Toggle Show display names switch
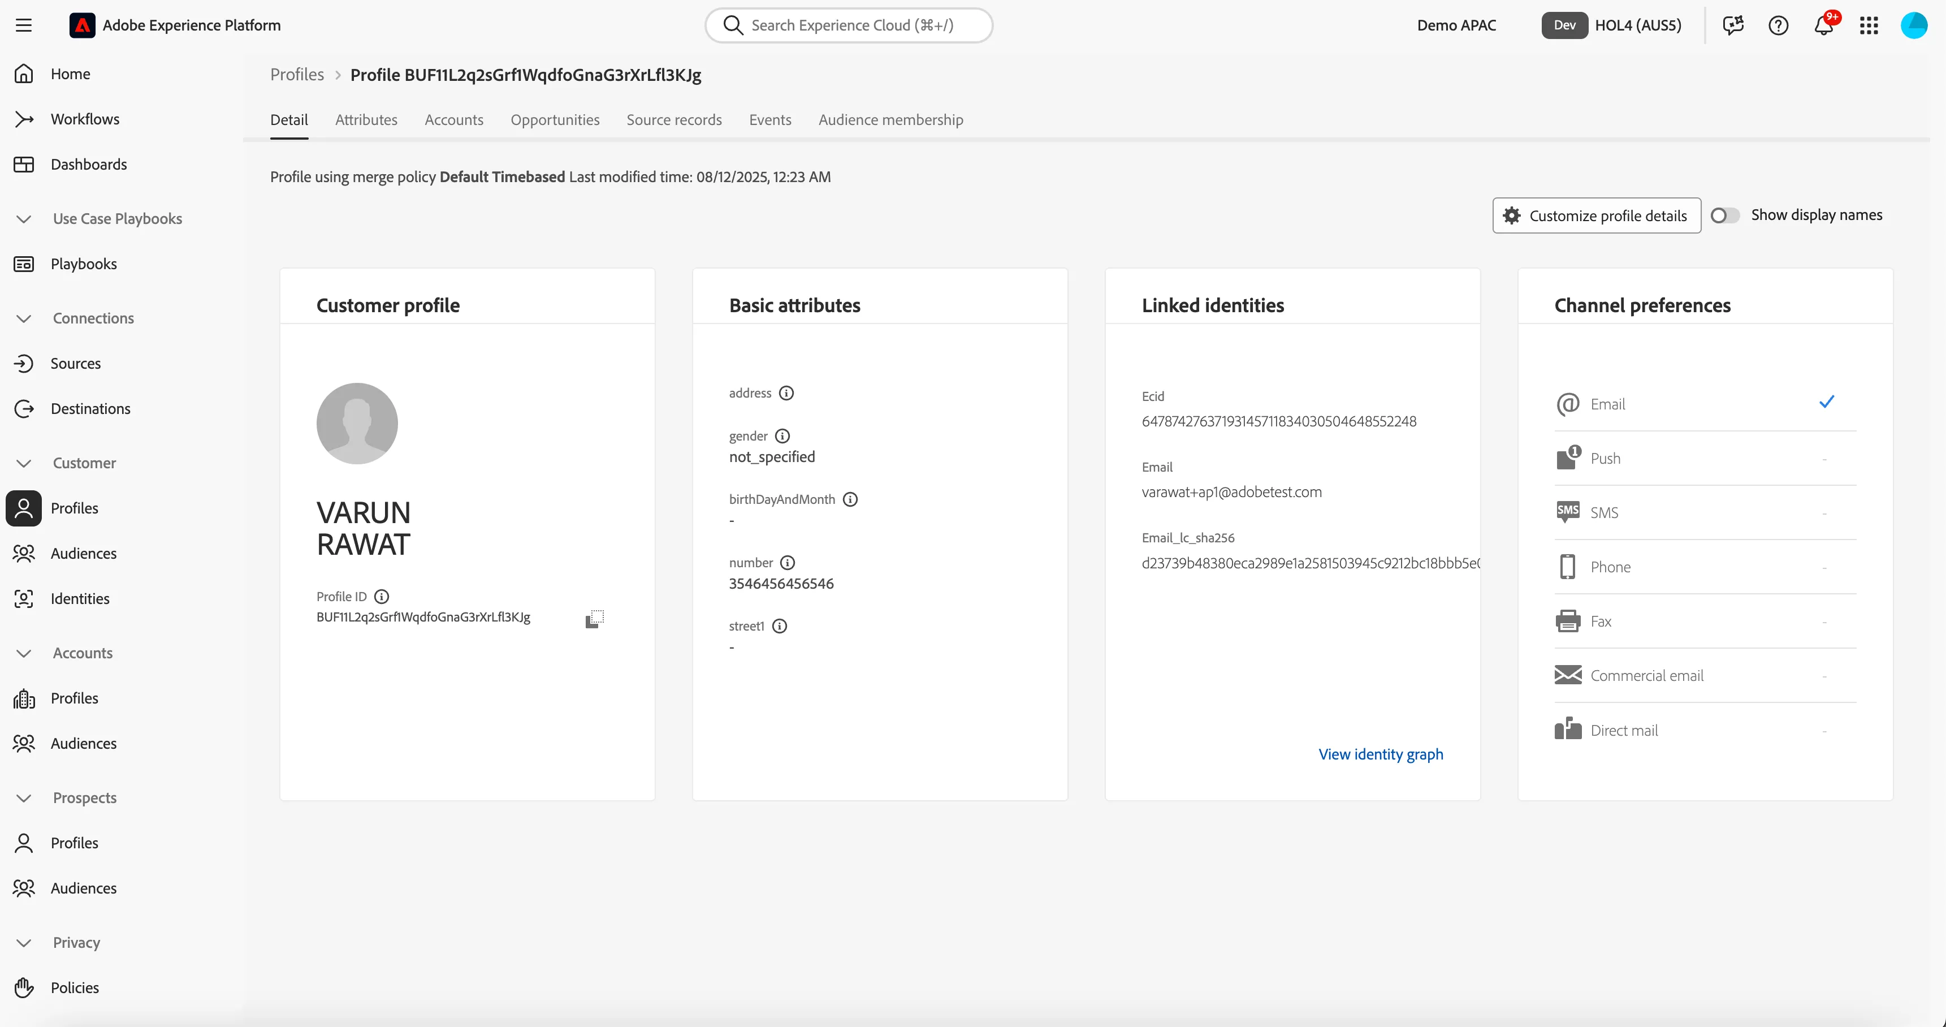The width and height of the screenshot is (1946, 1027). (x=1724, y=215)
